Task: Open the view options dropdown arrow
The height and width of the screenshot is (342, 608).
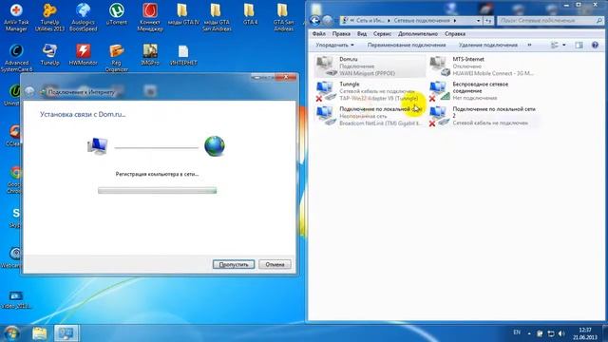Action: coord(564,46)
